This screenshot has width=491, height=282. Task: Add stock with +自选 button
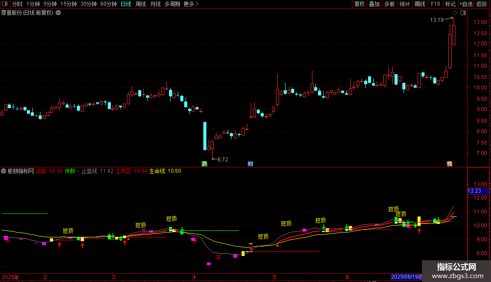pos(466,4)
